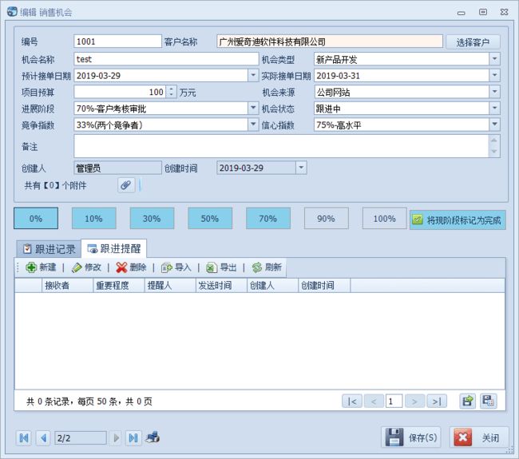The width and height of the screenshot is (519, 459).
Task: Click the save-layout disk icon beside pager
Action: point(488,401)
